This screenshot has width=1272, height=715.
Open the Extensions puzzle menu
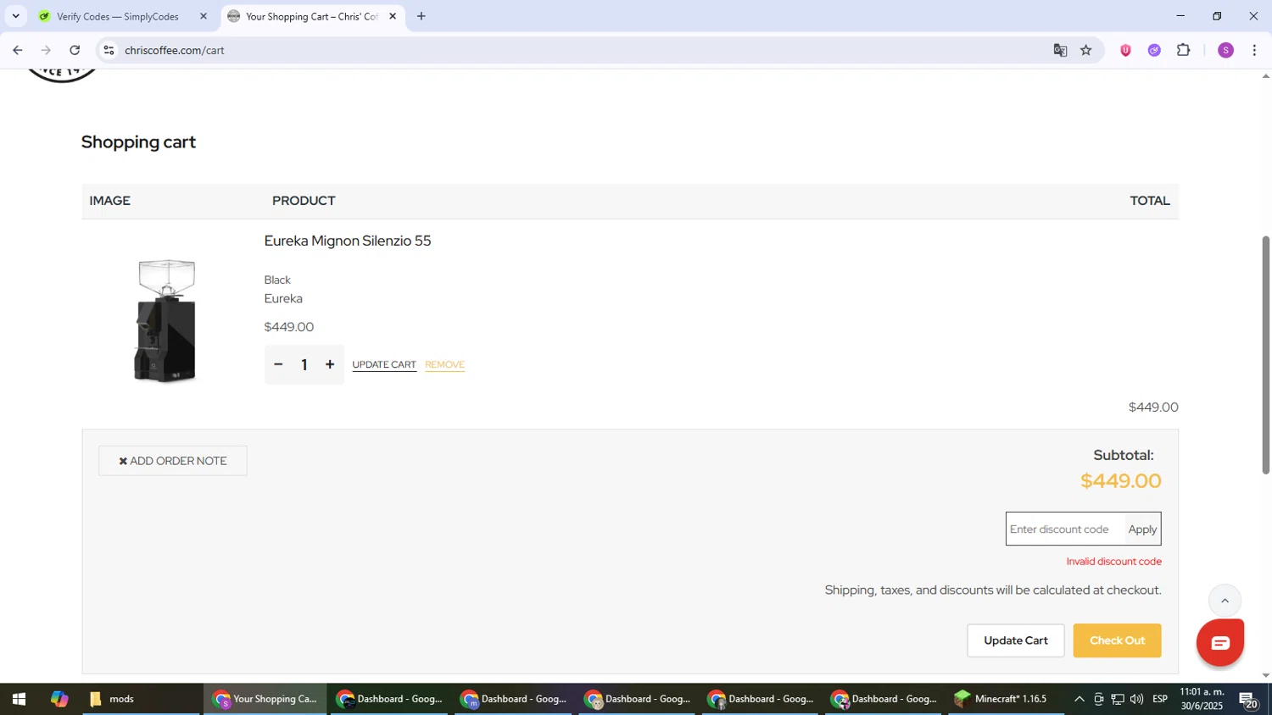1184,50
